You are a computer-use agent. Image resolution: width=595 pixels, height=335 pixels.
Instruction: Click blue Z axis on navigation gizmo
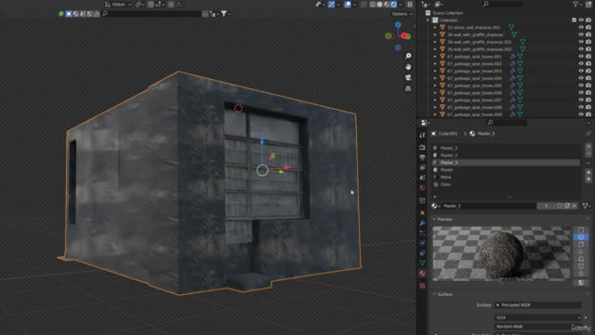[x=398, y=25]
